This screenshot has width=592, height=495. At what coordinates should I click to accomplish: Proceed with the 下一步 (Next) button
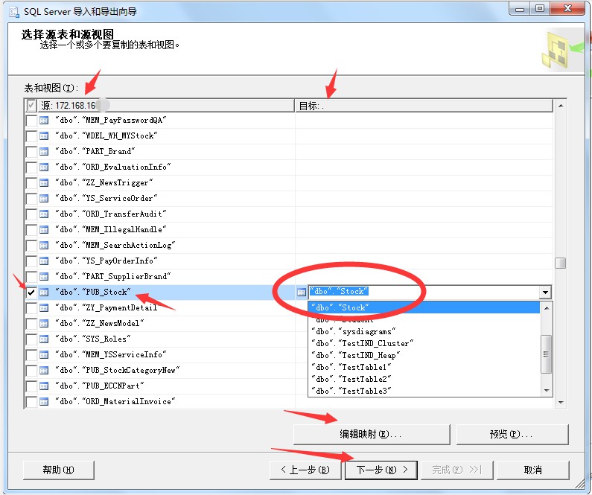[x=382, y=470]
